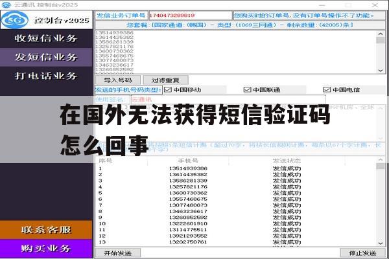Viewport: 389px width, 259px height.
Task: Select result row with 13077480873
Action: 236,205
